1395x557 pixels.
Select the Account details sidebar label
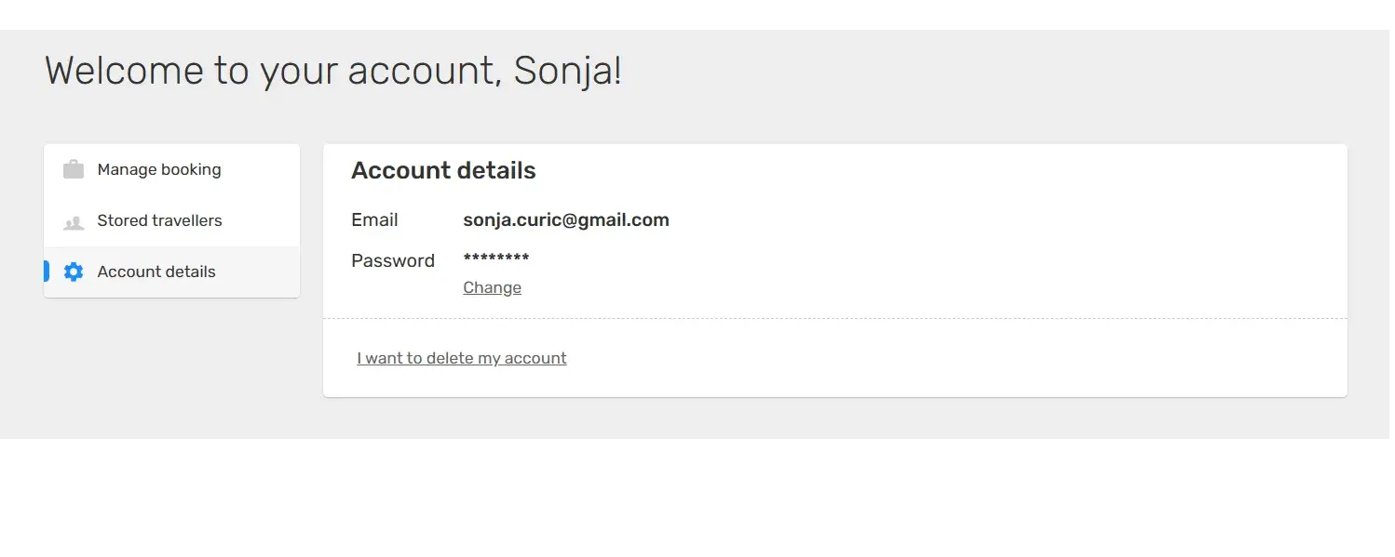coord(156,272)
